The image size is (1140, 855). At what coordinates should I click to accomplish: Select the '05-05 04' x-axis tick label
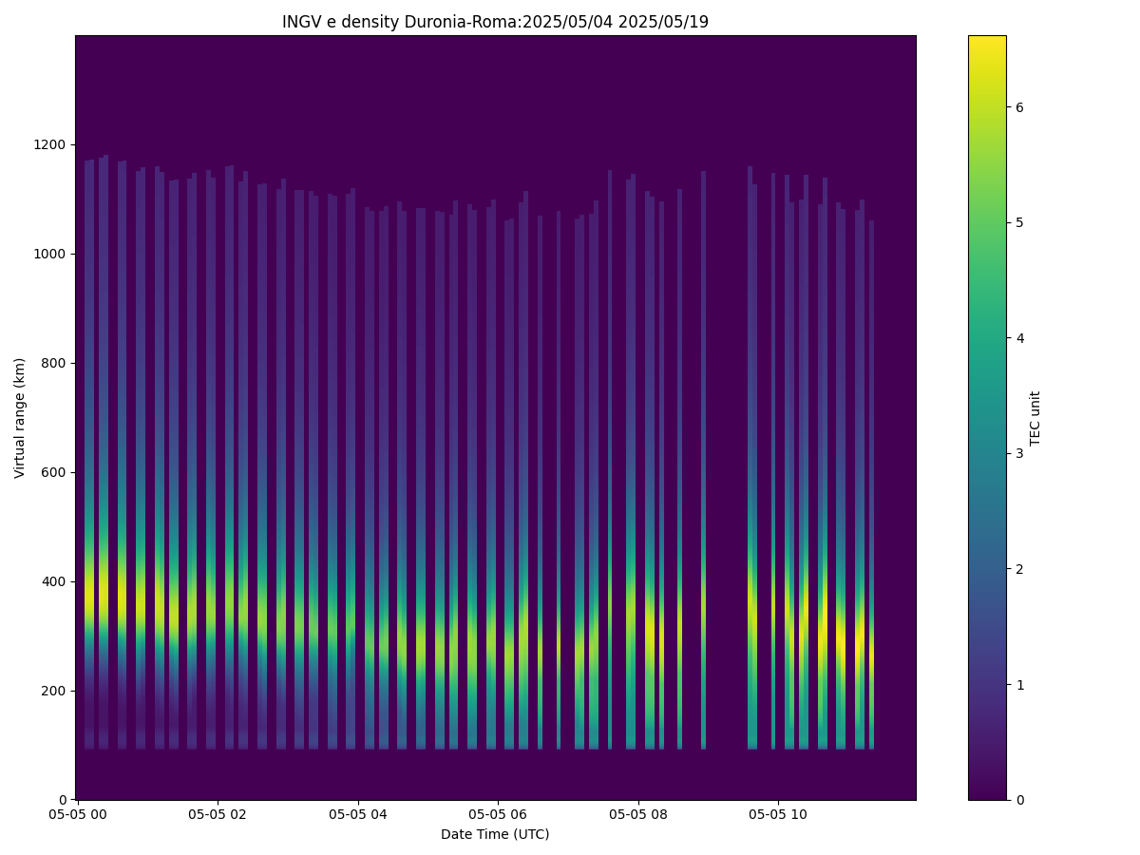click(x=358, y=814)
